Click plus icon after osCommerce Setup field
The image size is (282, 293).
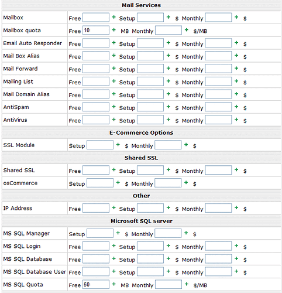(x=118, y=183)
